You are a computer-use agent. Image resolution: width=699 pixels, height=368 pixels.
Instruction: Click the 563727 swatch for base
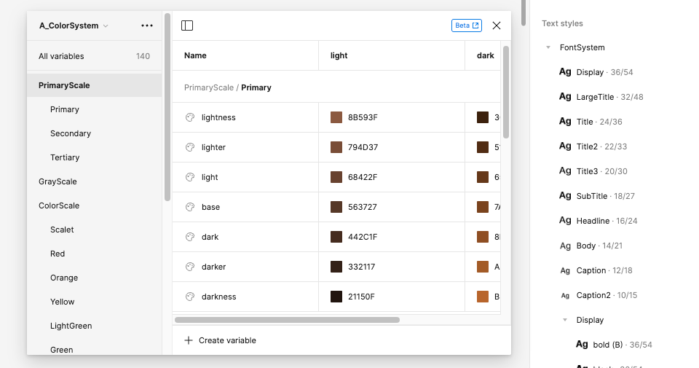336,207
